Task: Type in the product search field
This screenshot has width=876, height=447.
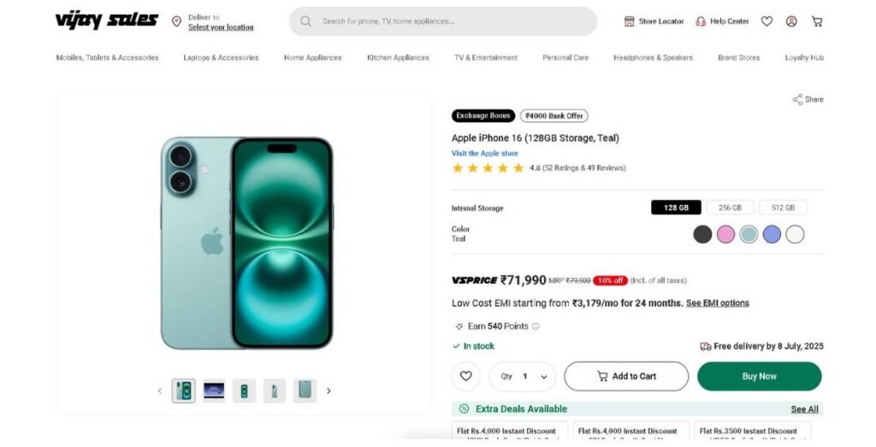Action: point(453,21)
